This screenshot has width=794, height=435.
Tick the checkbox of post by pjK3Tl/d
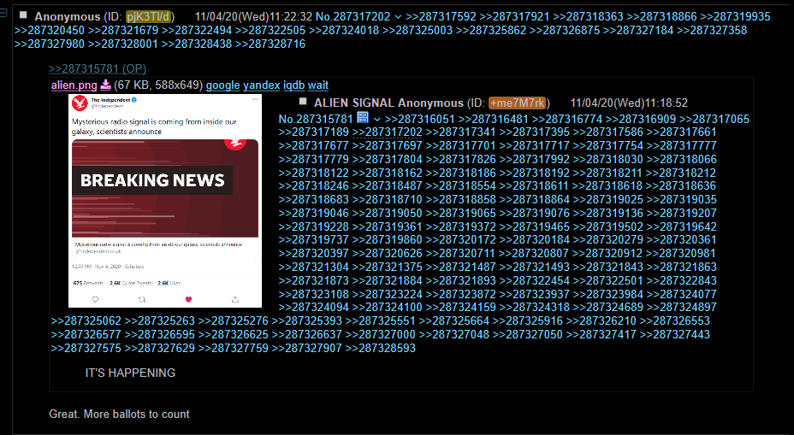[x=23, y=15]
